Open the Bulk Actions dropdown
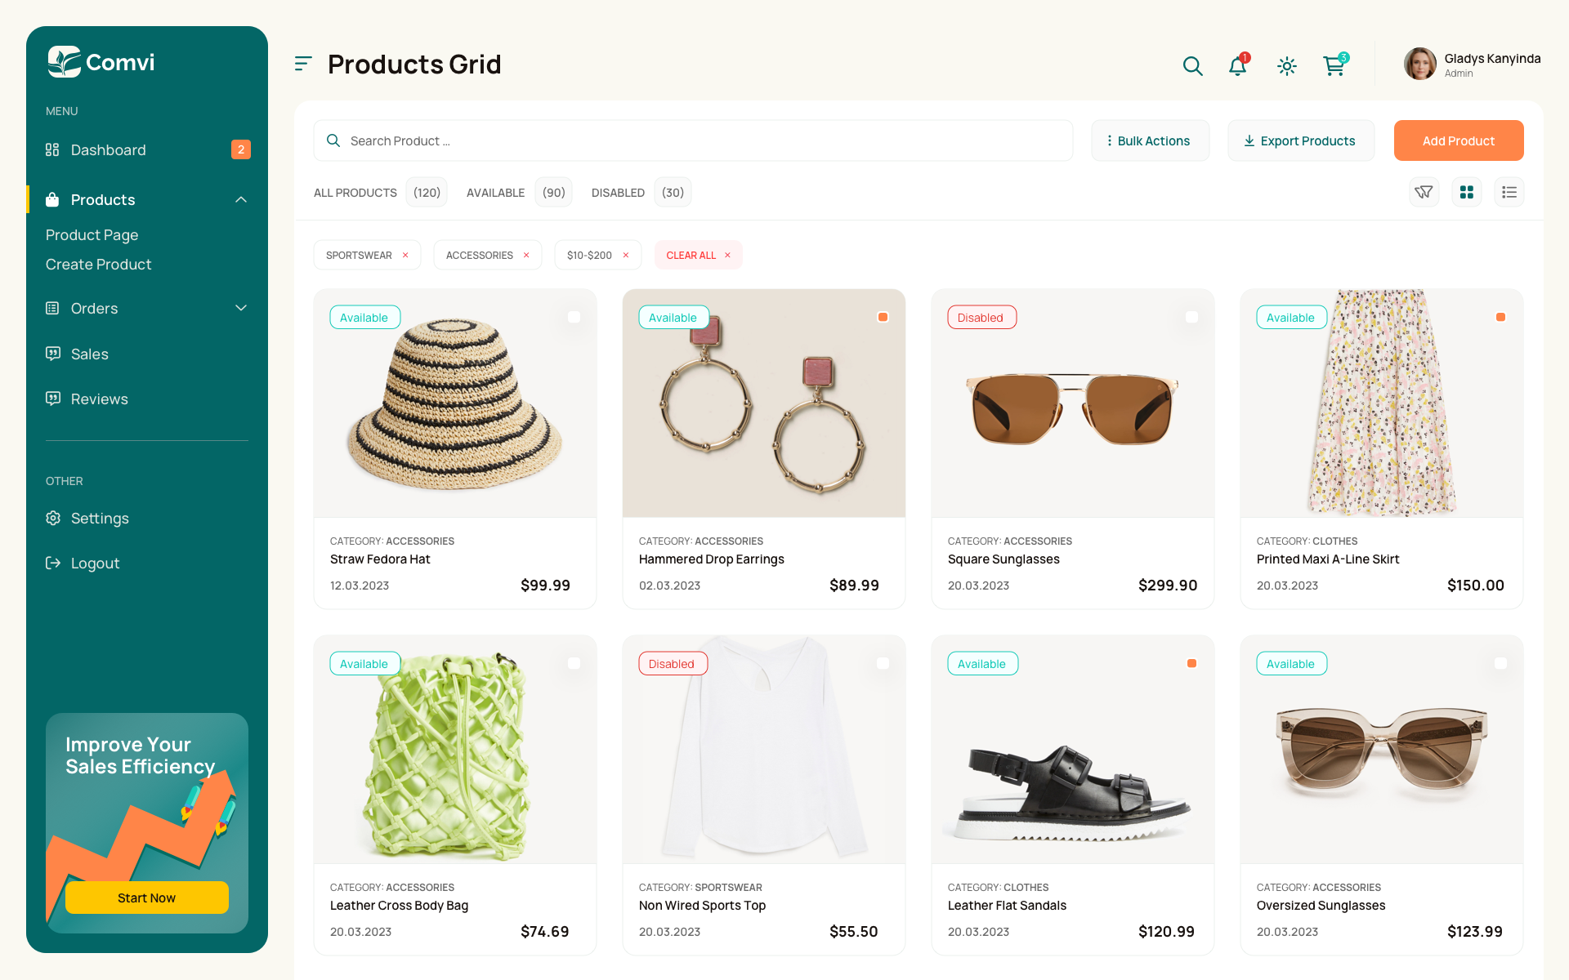 coord(1150,140)
